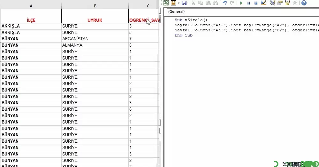The width and height of the screenshot is (319, 167).
Task: Select the cell containing 6
Action: (x=144, y=109)
